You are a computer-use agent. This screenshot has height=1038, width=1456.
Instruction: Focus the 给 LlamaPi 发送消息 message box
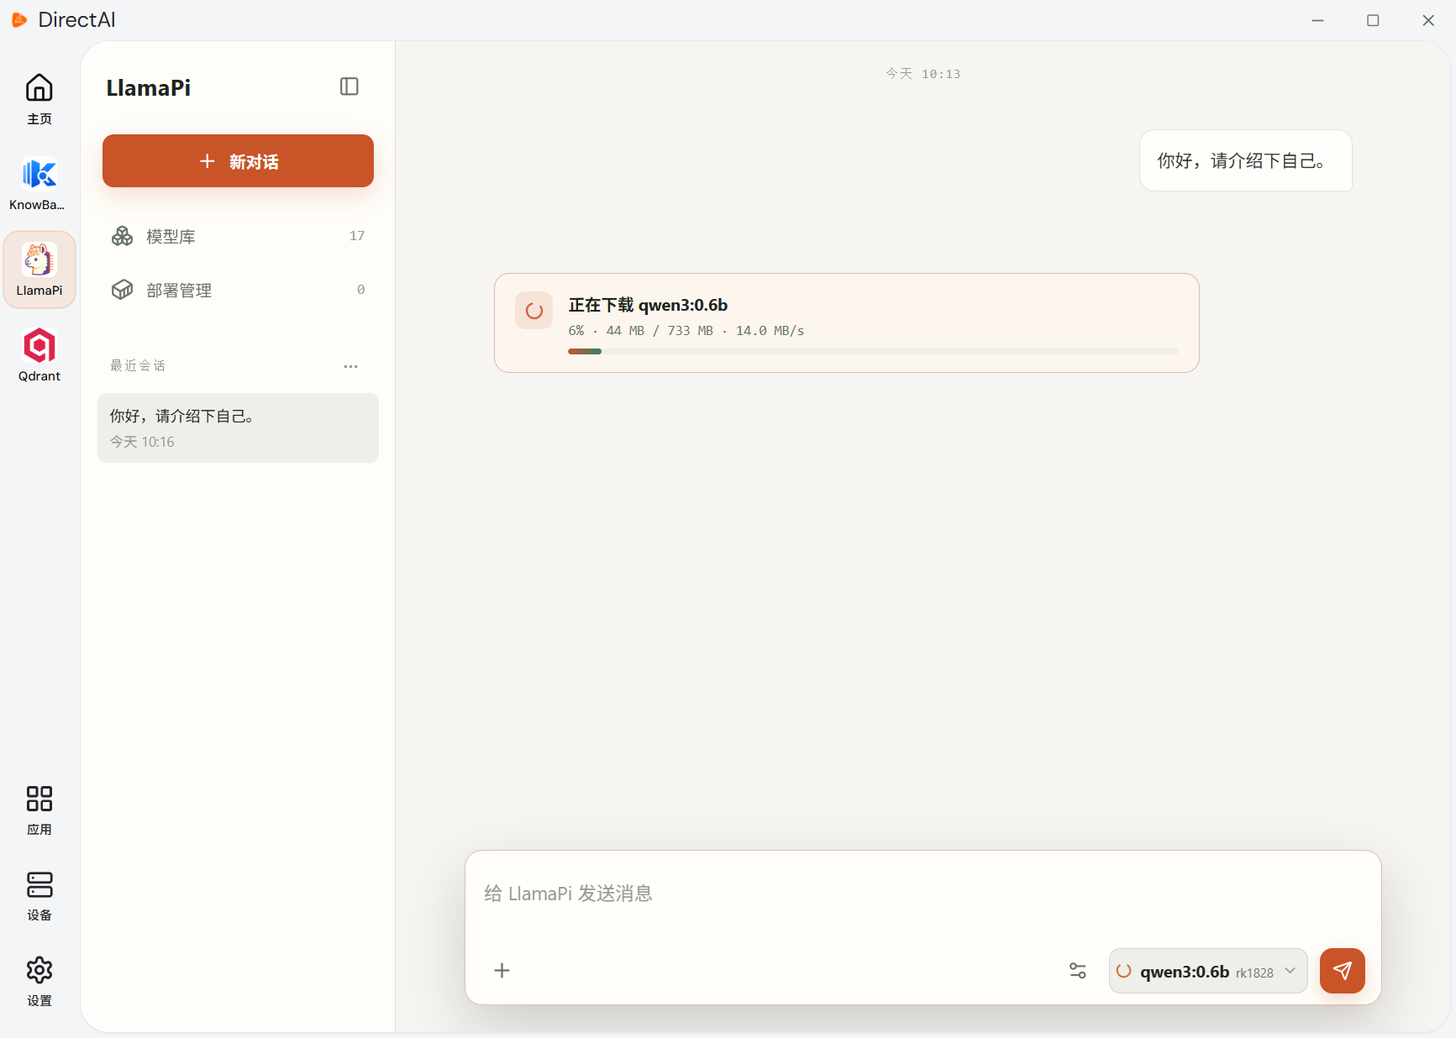click(x=922, y=894)
